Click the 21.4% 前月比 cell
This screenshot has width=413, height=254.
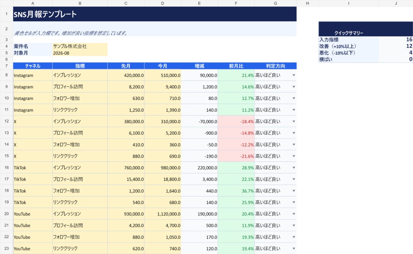(236, 75)
